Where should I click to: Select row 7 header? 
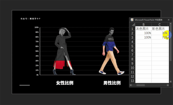click(x=132, y=55)
